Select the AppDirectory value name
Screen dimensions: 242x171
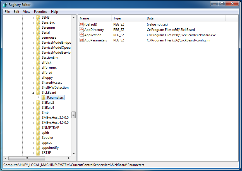coord(94,30)
